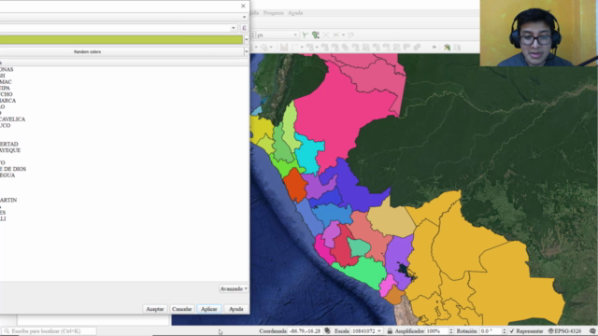The height and width of the screenshot is (336, 598).
Task: Click colorful plugin icon right of » chevron
Action: point(447,48)
